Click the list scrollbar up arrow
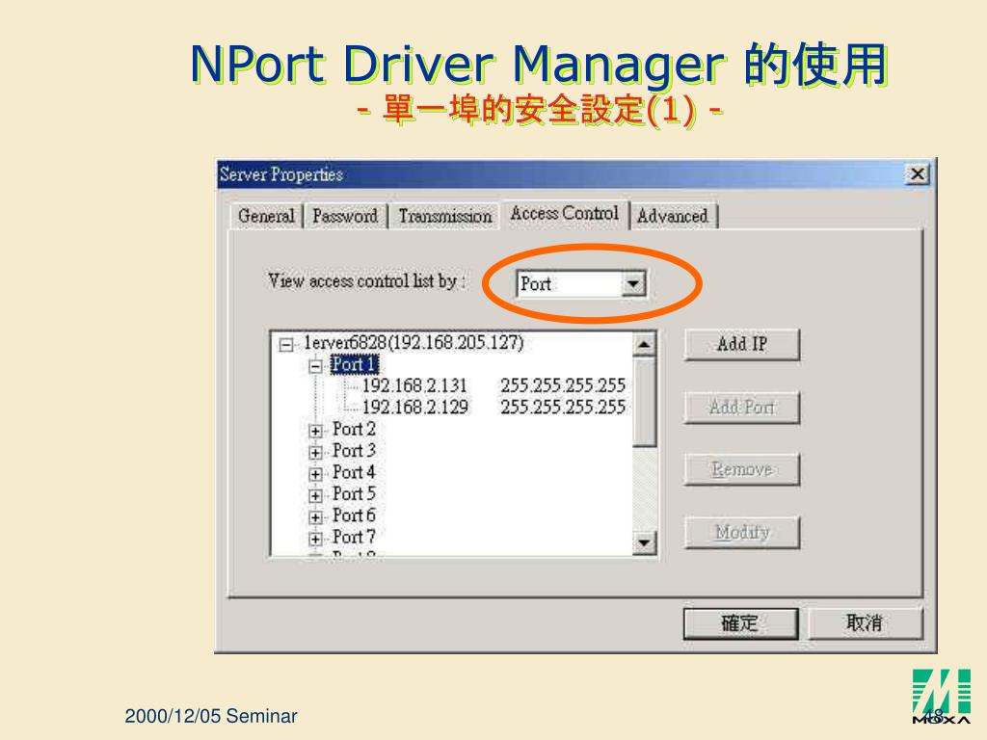This screenshot has width=987, height=740. pyautogui.click(x=644, y=344)
